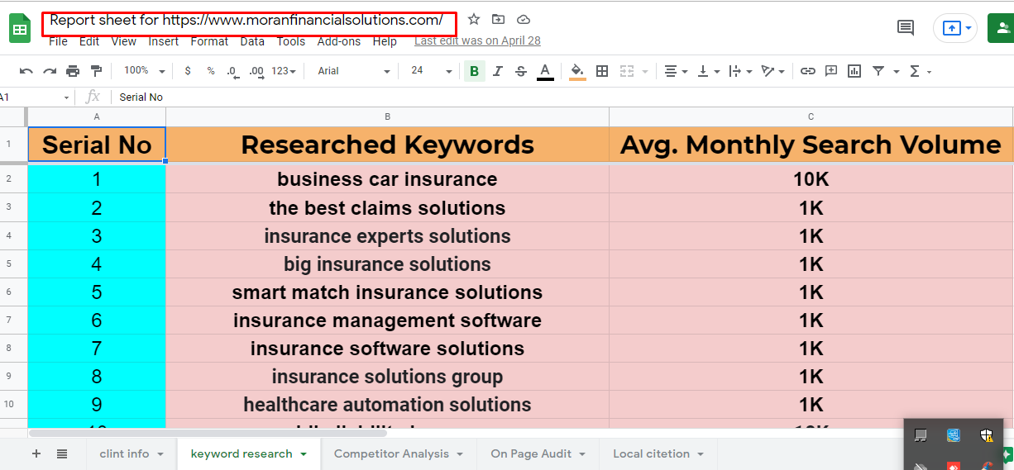This screenshot has height=470, width=1014.
Task: Open text wrapping dropdown
Action: 740,71
